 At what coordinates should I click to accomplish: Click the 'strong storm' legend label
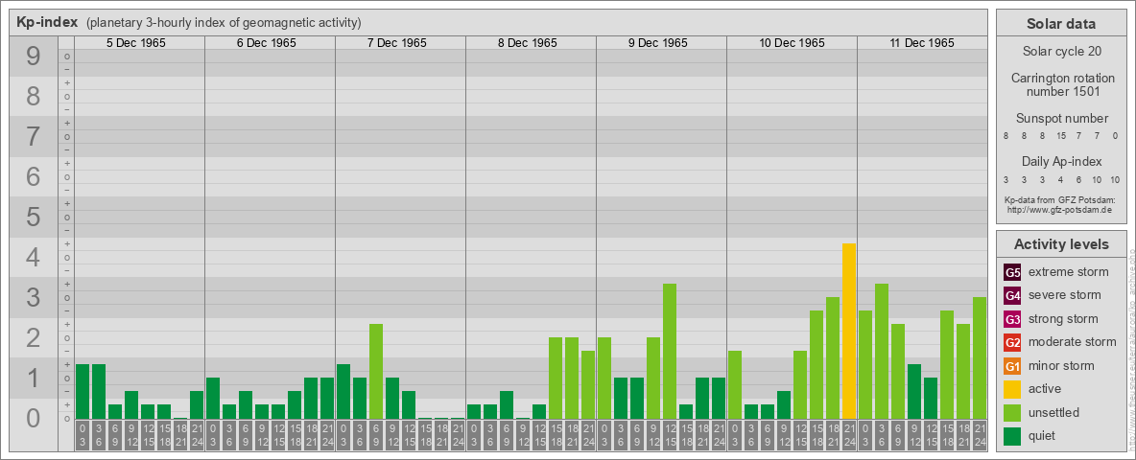click(x=1063, y=319)
